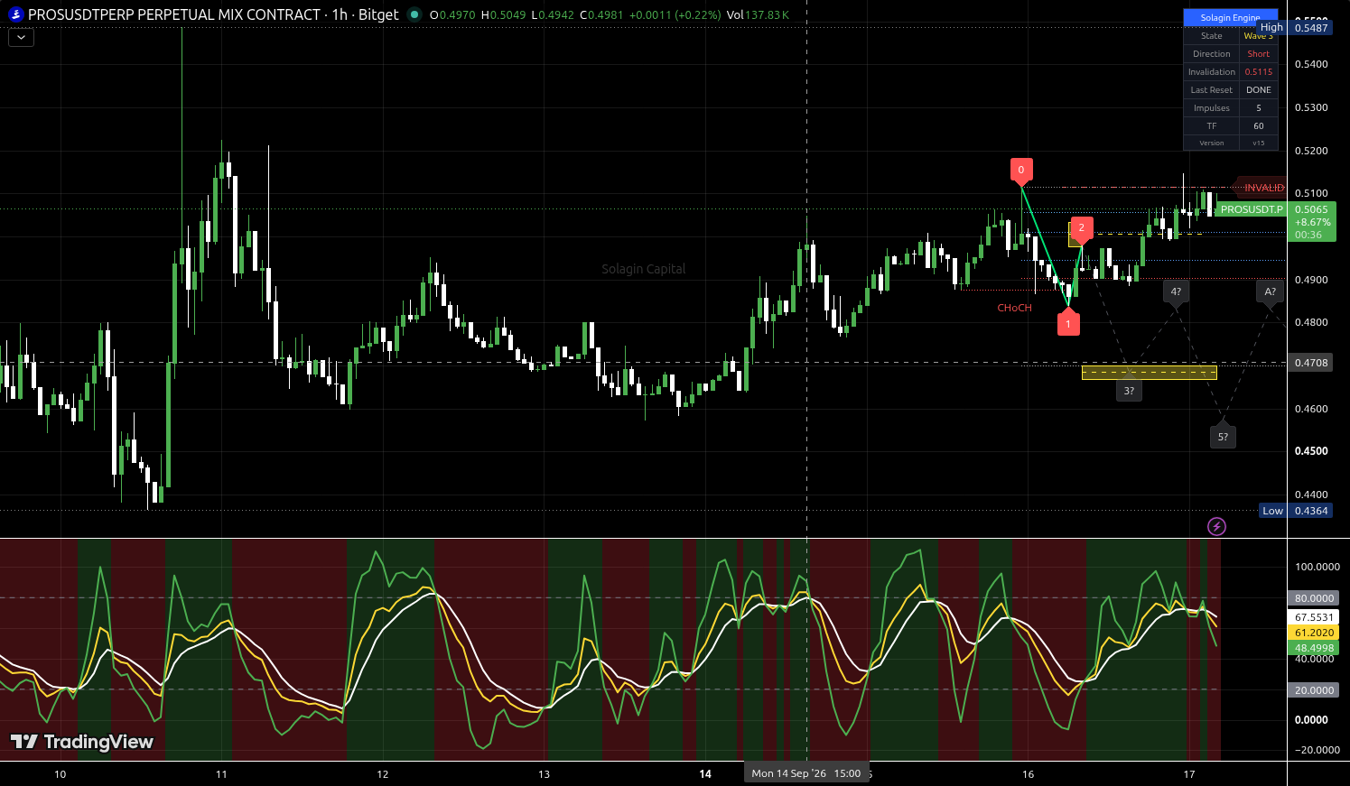Click the green market status dot
This screenshot has height=786, width=1350.
(x=414, y=14)
